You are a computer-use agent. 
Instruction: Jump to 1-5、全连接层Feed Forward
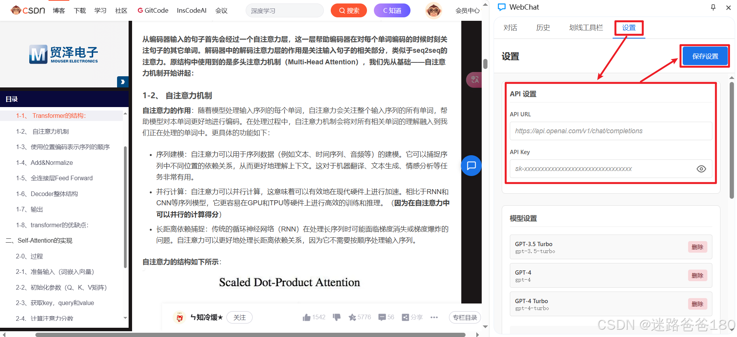54,178
